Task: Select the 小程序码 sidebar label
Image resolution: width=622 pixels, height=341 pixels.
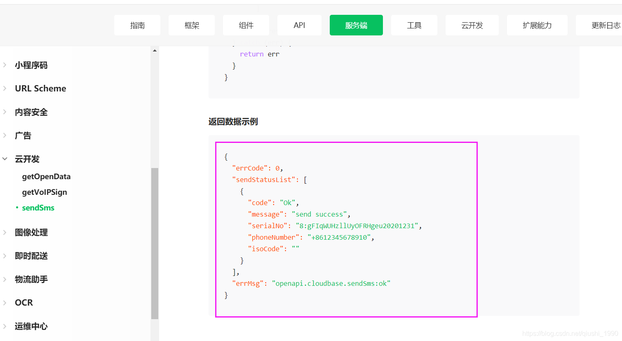Action: click(31, 65)
